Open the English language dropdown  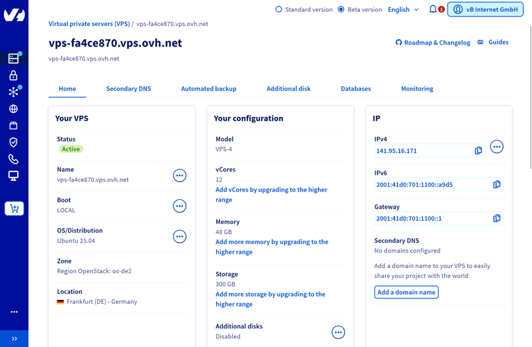click(x=403, y=9)
